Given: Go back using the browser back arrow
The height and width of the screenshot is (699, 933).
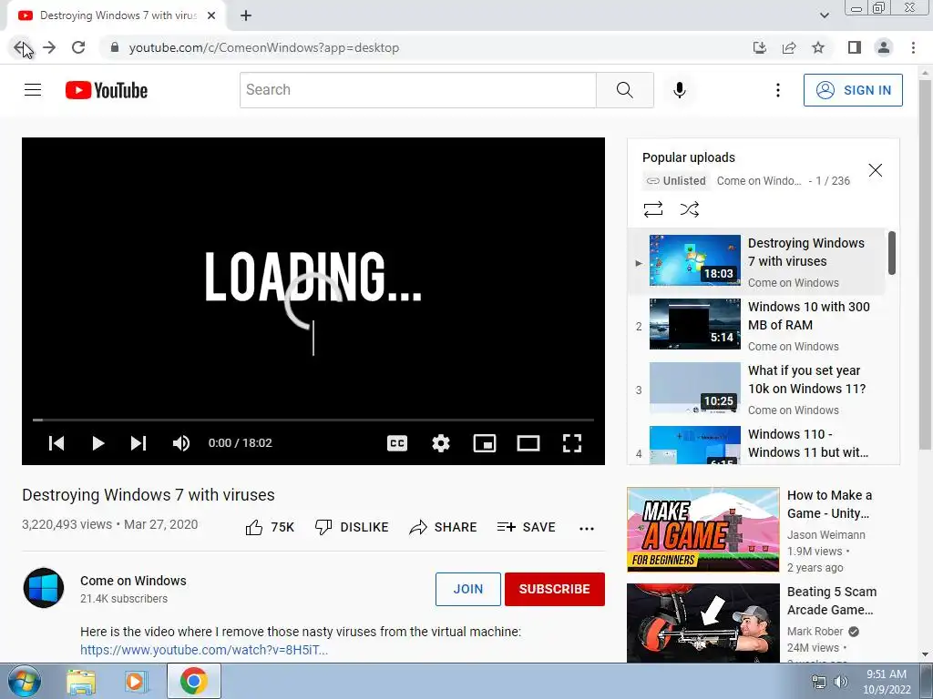Looking at the screenshot, I should [x=20, y=47].
